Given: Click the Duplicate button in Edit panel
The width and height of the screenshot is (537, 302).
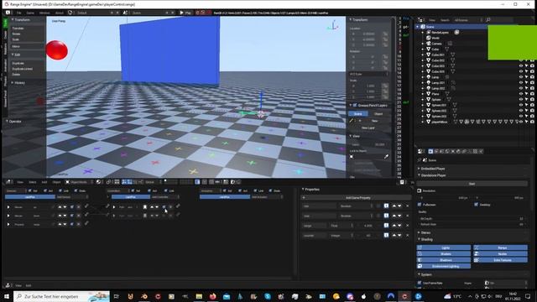Looking at the screenshot, I should coord(27,63).
